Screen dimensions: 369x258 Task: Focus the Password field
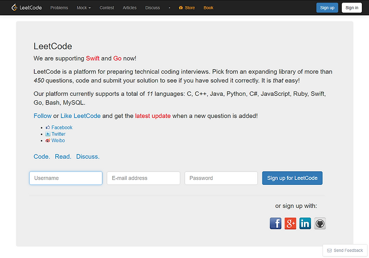point(221,178)
